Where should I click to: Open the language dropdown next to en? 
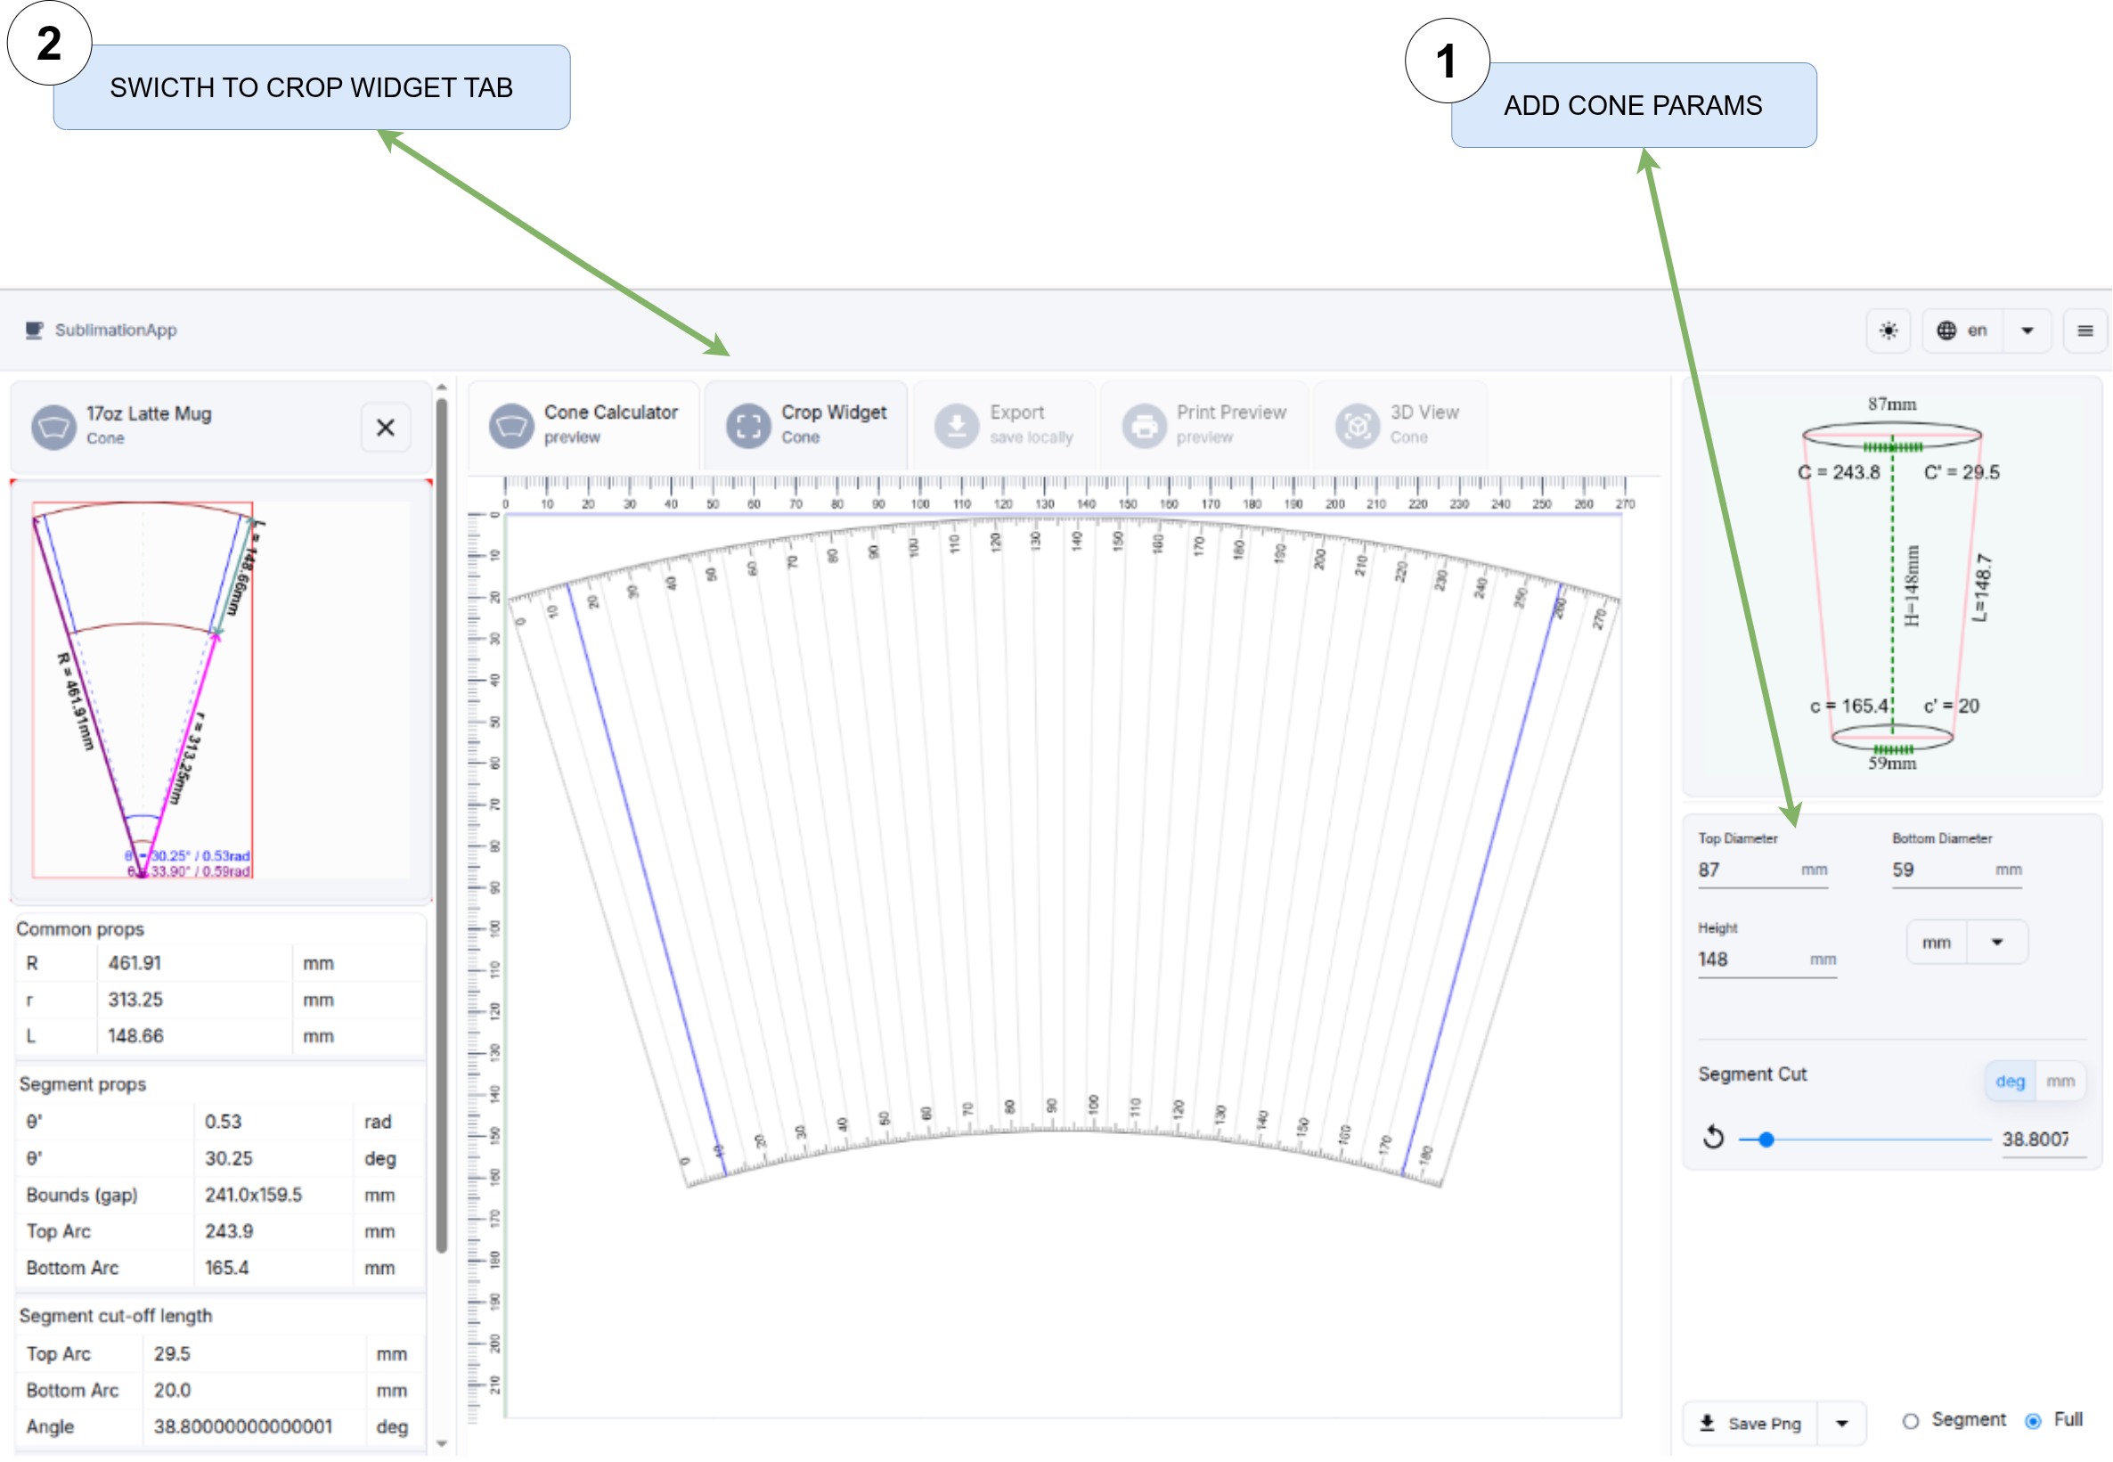(x=2026, y=331)
